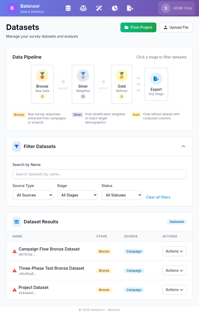Viewport: 199px width, 314px height.
Task: Click the Filter Datasets funnel icon
Action: pyautogui.click(x=17, y=146)
